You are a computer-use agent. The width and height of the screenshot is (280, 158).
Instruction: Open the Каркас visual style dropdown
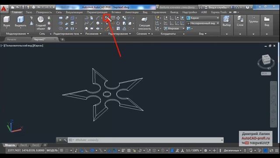coord(203,18)
